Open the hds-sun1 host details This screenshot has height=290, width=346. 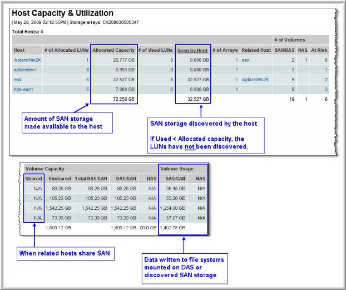(24, 89)
